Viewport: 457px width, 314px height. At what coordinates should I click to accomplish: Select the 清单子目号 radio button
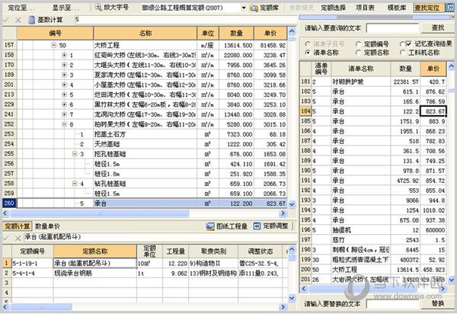click(307, 44)
